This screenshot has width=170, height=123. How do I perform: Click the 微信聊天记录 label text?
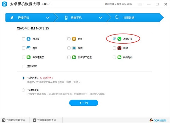tap(85, 57)
